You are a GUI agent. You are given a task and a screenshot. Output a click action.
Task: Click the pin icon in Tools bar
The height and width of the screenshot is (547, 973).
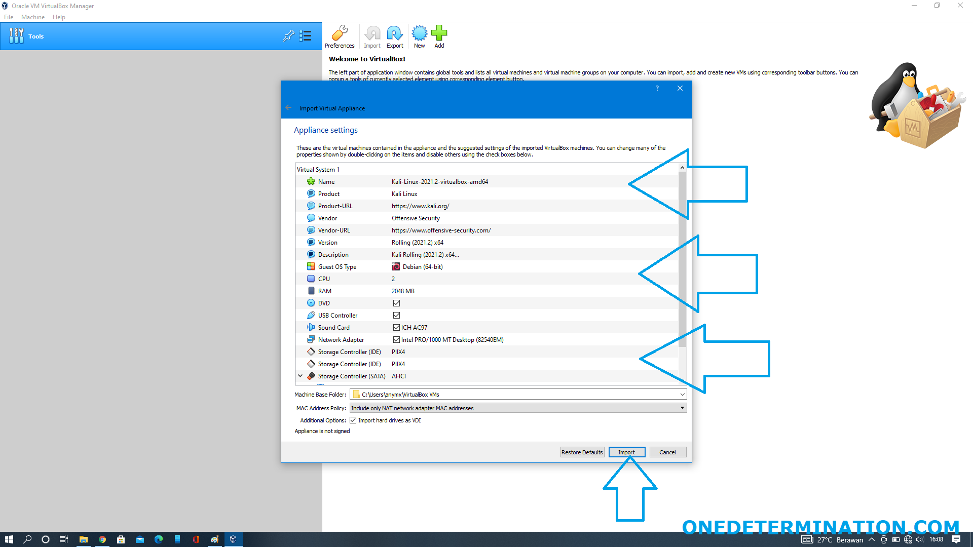point(288,36)
